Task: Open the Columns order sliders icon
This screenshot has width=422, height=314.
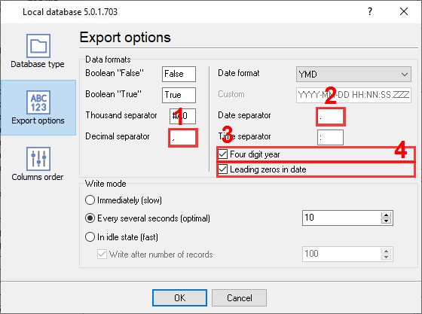Action: pyautogui.click(x=38, y=159)
